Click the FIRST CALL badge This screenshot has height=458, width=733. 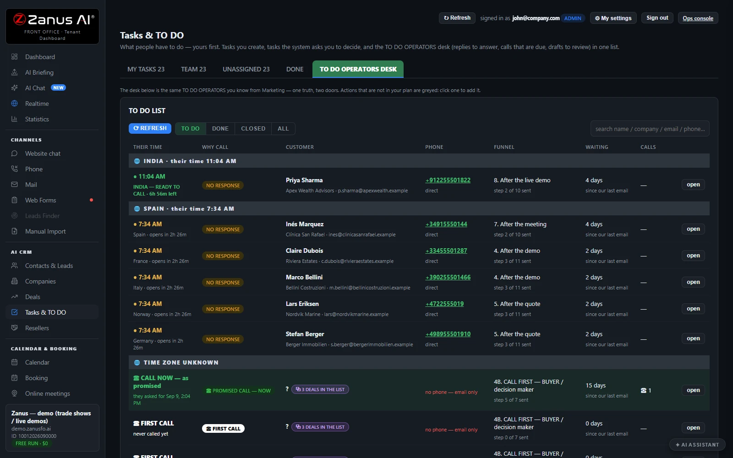pos(223,429)
